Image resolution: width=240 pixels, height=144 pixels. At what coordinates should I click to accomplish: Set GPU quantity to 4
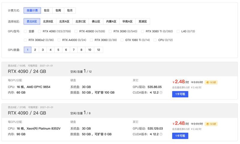coord(50,50)
